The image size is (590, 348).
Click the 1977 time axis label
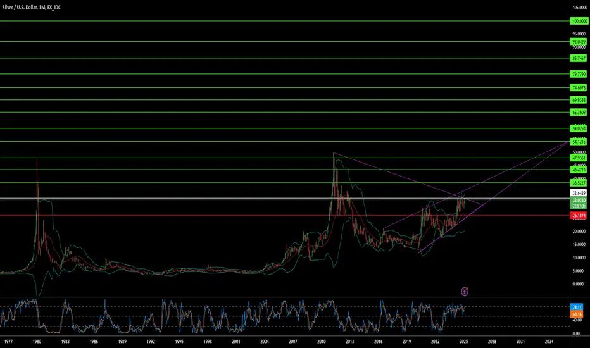pos(8,342)
